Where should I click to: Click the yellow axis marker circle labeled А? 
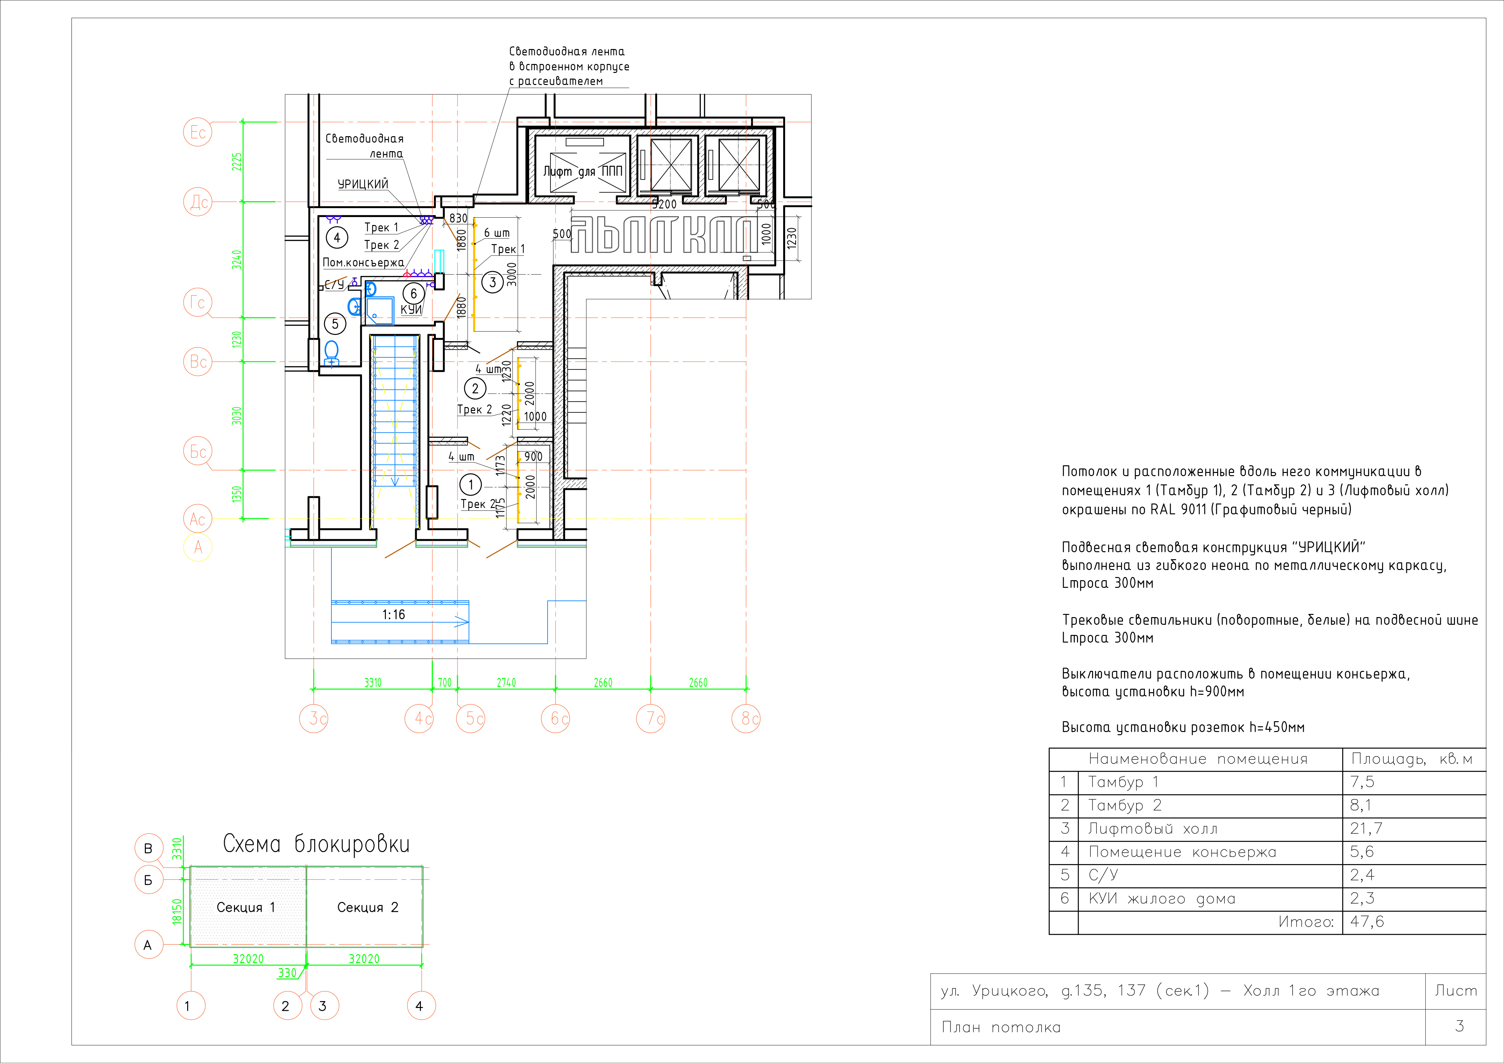(x=198, y=547)
